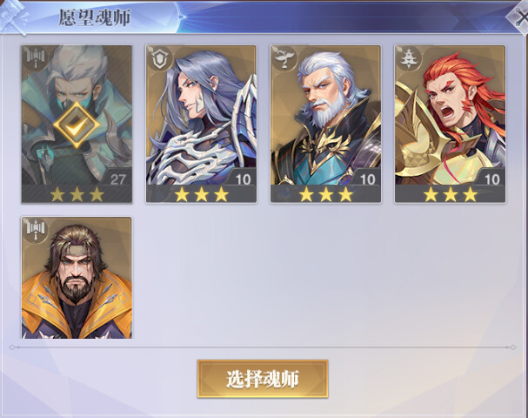
Task: Click the 选择魂师 confirm button
Action: pyautogui.click(x=263, y=379)
